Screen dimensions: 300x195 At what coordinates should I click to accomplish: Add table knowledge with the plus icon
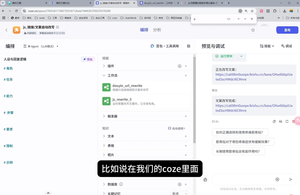tap(185, 146)
